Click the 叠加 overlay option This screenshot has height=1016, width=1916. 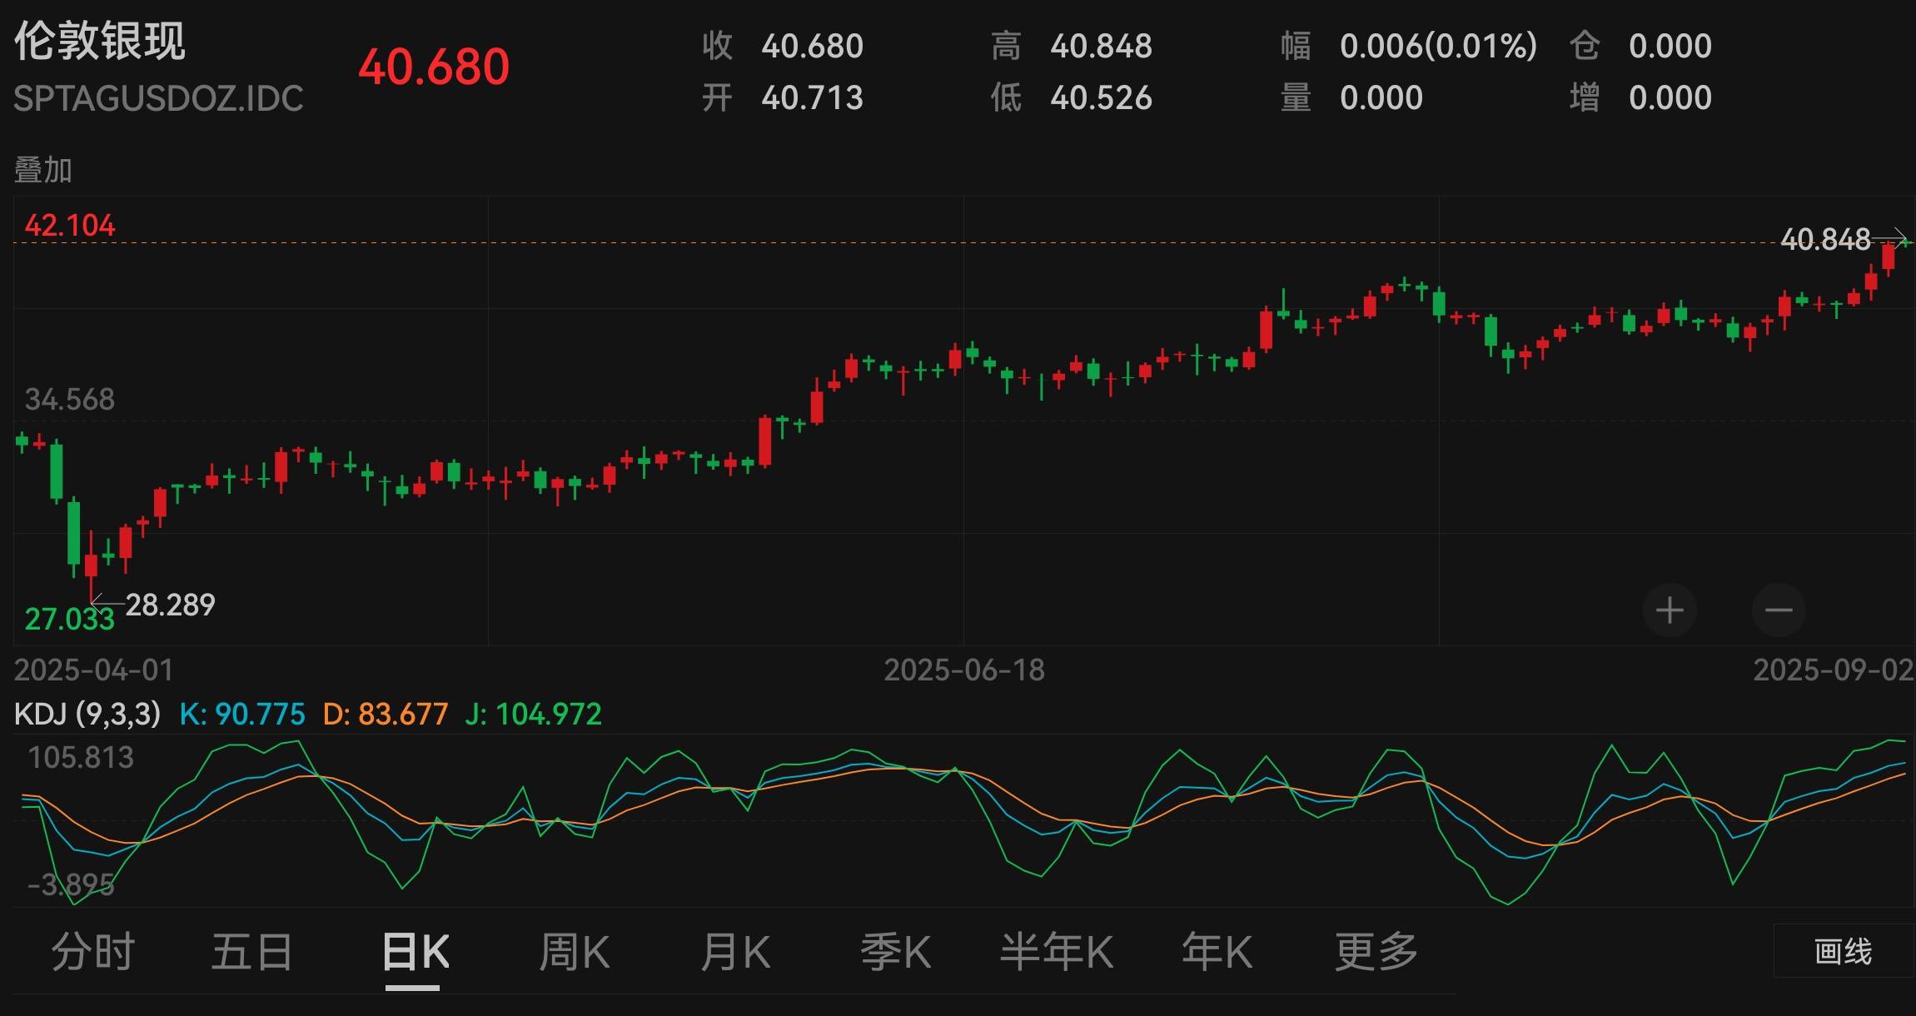(x=43, y=170)
